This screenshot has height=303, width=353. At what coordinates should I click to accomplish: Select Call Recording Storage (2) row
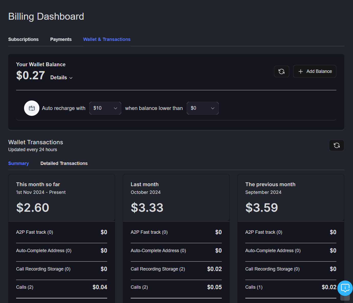pyautogui.click(x=176, y=269)
